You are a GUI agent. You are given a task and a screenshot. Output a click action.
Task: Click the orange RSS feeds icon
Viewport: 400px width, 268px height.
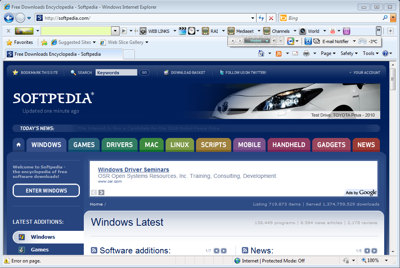pos(279,54)
